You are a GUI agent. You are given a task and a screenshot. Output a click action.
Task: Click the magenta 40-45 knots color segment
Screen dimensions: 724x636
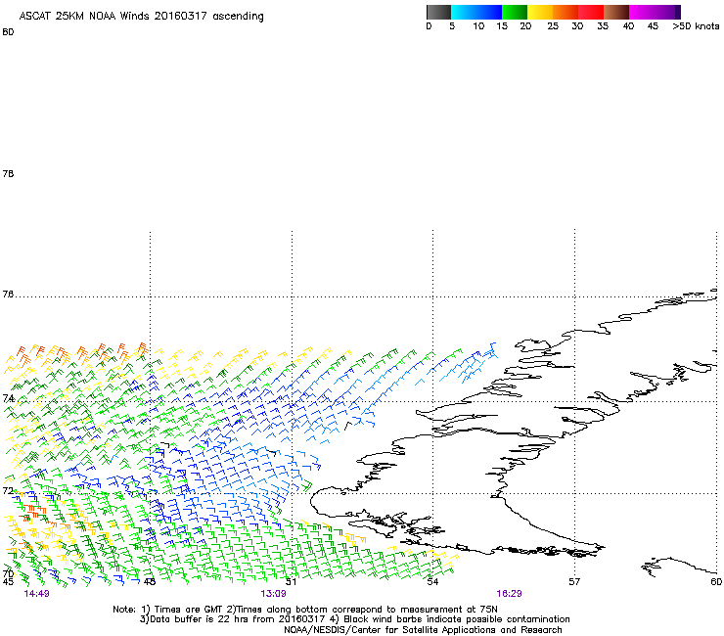(x=642, y=12)
